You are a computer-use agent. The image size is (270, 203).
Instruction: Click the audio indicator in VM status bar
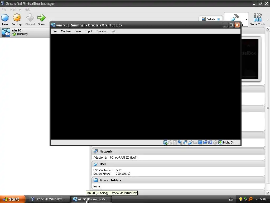180,142
